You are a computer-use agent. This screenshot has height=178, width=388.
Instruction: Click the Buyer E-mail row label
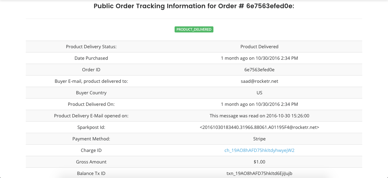coord(91,81)
